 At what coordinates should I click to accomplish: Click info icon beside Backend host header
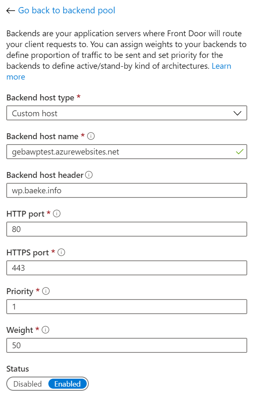pyautogui.click(x=89, y=175)
